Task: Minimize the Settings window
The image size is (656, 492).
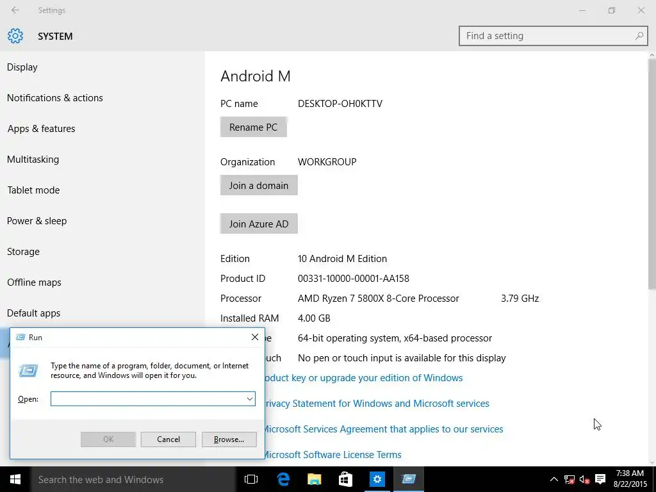Action: coord(582,10)
